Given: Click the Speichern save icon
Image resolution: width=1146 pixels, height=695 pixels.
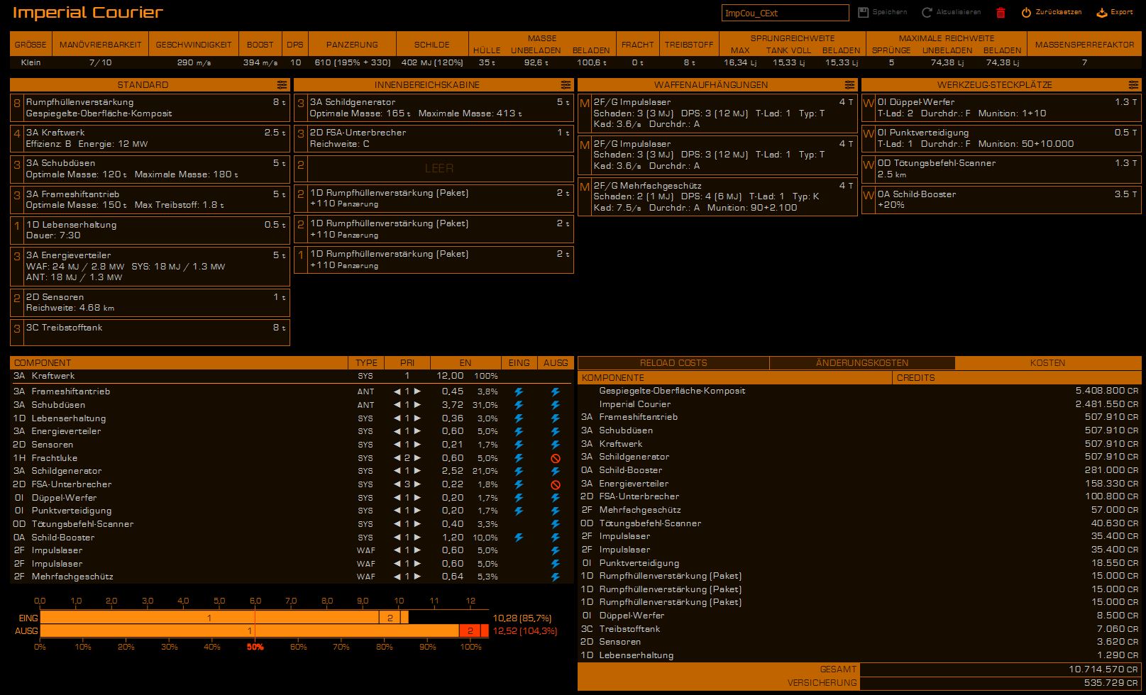Looking at the screenshot, I should [864, 12].
